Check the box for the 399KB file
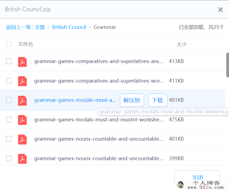This screenshot has width=229, height=191. tap(9, 158)
